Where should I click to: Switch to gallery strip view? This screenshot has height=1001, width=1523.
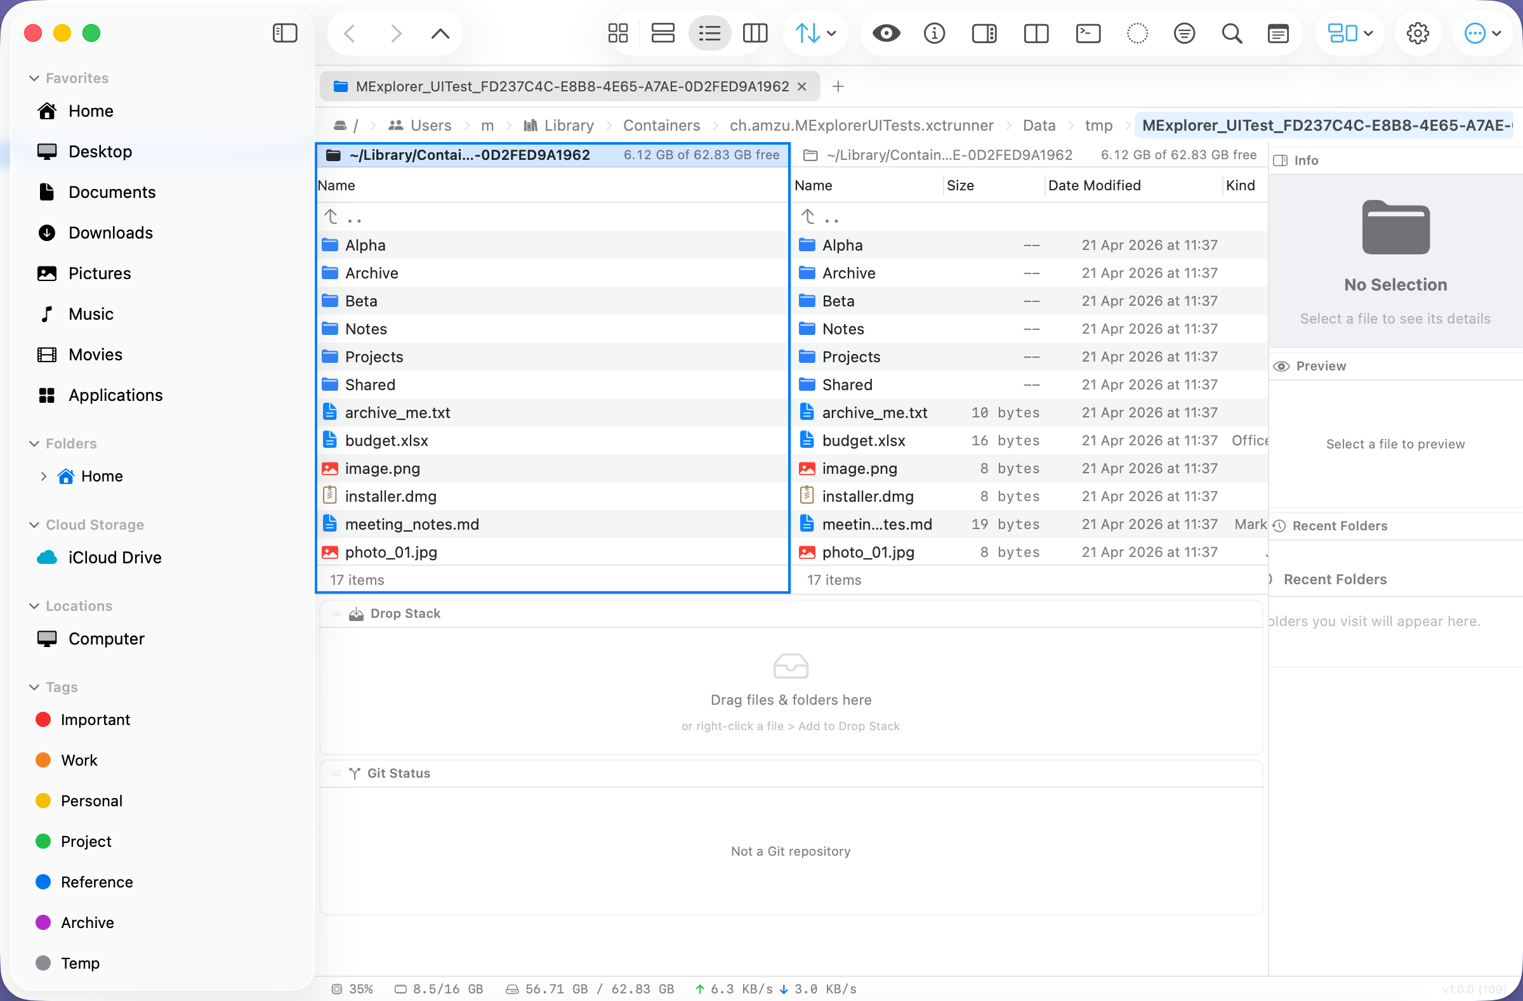click(663, 32)
